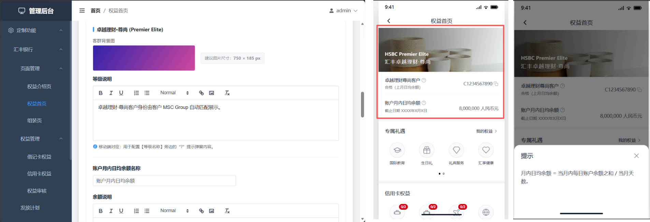Collapse the 权益管理 sidebar section
Screen dimensions: 650x222
tap(61, 139)
